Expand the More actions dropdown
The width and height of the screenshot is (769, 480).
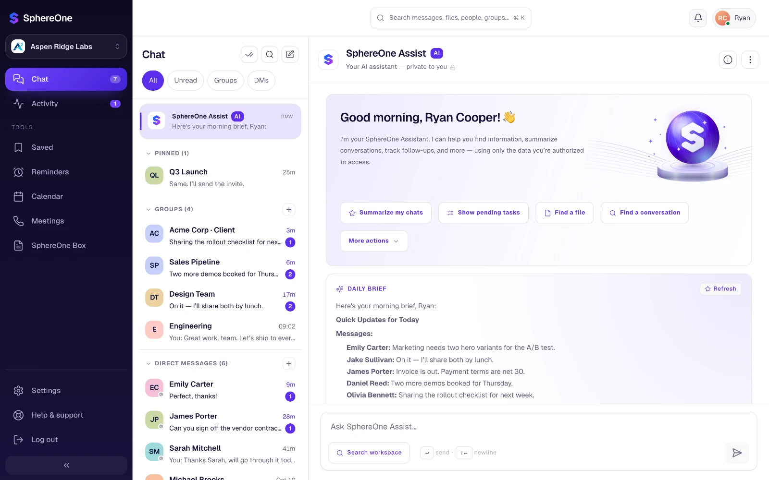pyautogui.click(x=374, y=241)
